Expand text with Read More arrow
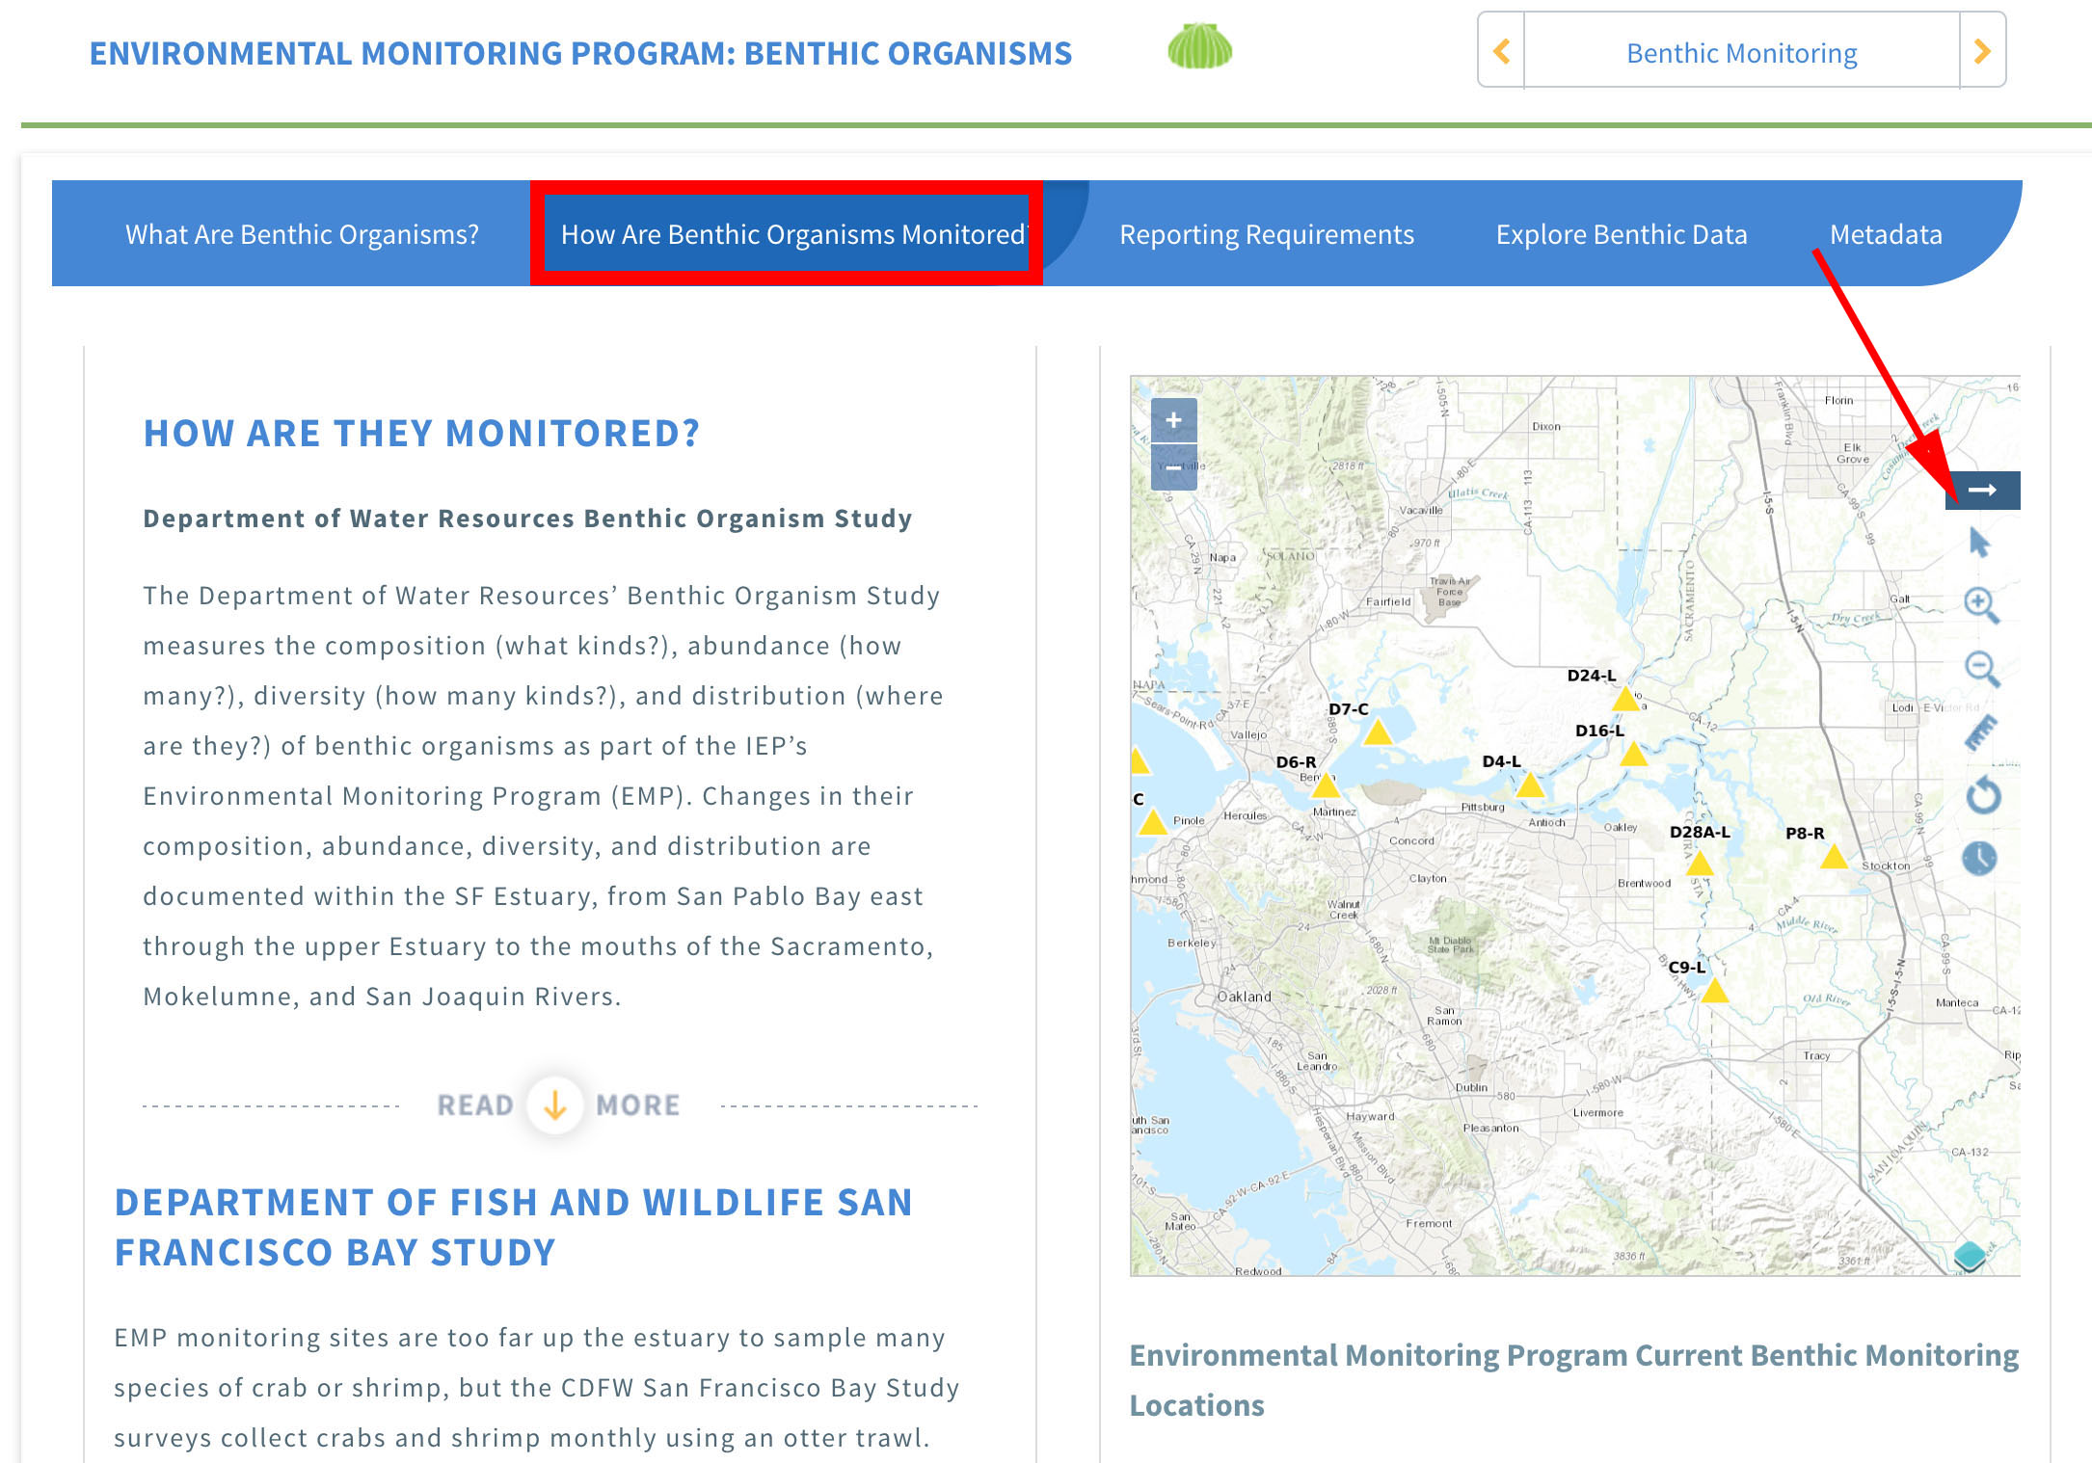 point(555,1104)
